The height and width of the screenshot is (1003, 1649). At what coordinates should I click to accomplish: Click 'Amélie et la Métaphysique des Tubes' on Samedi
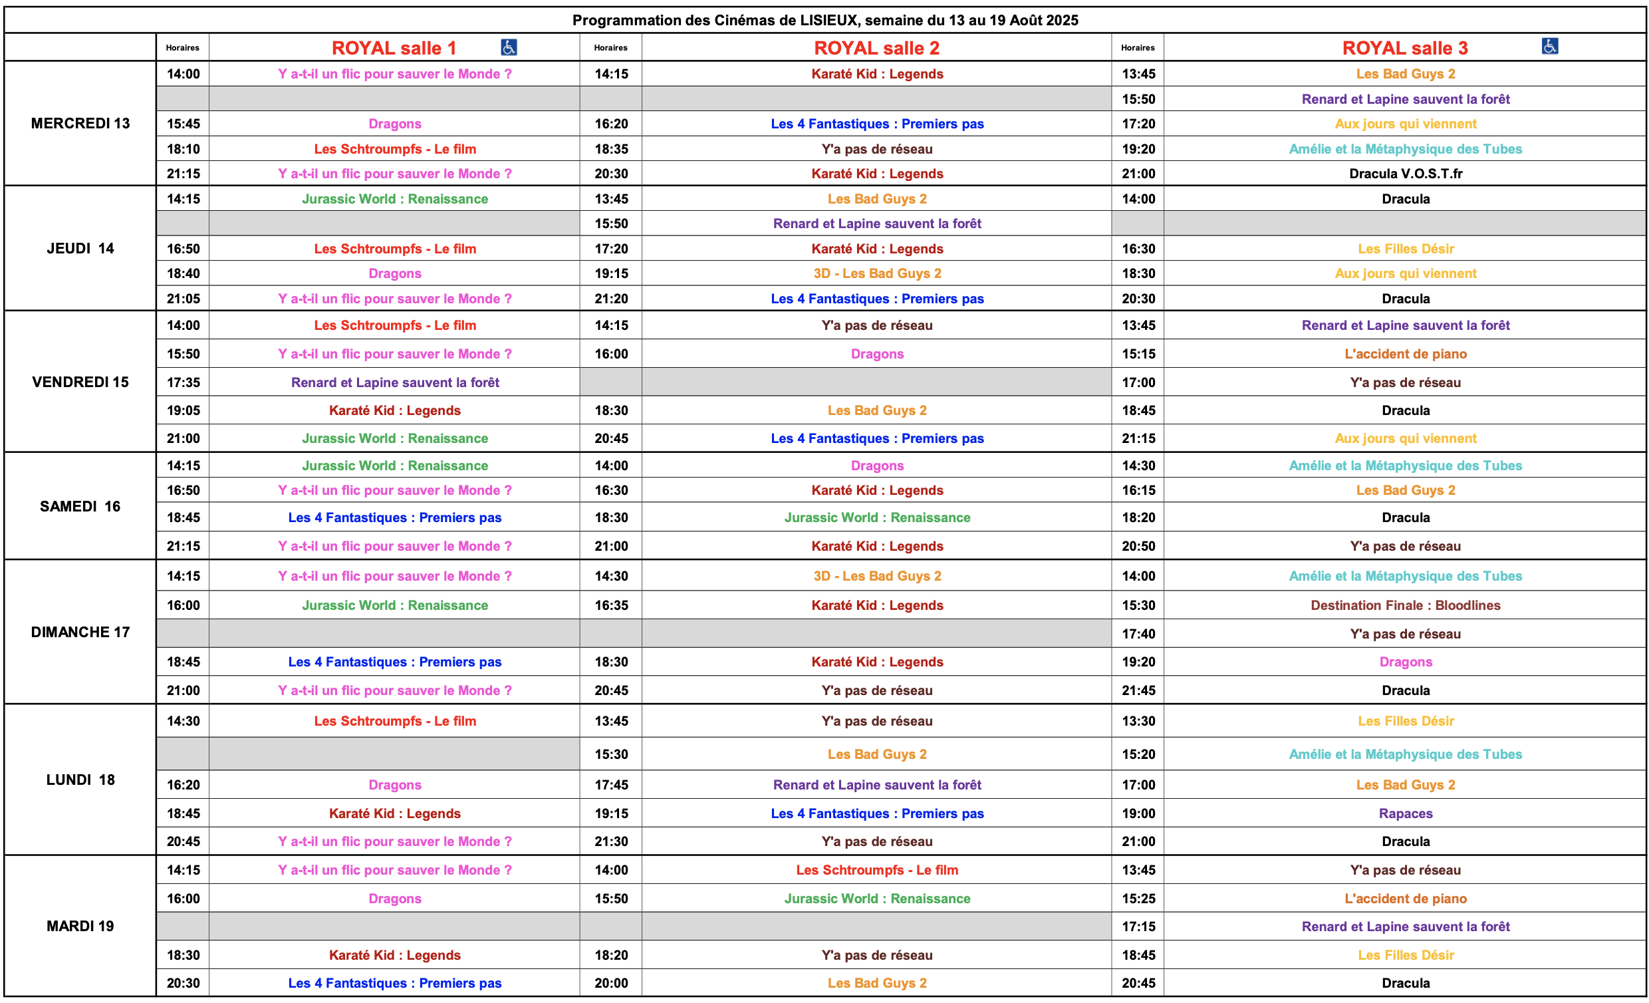[x=1406, y=466]
